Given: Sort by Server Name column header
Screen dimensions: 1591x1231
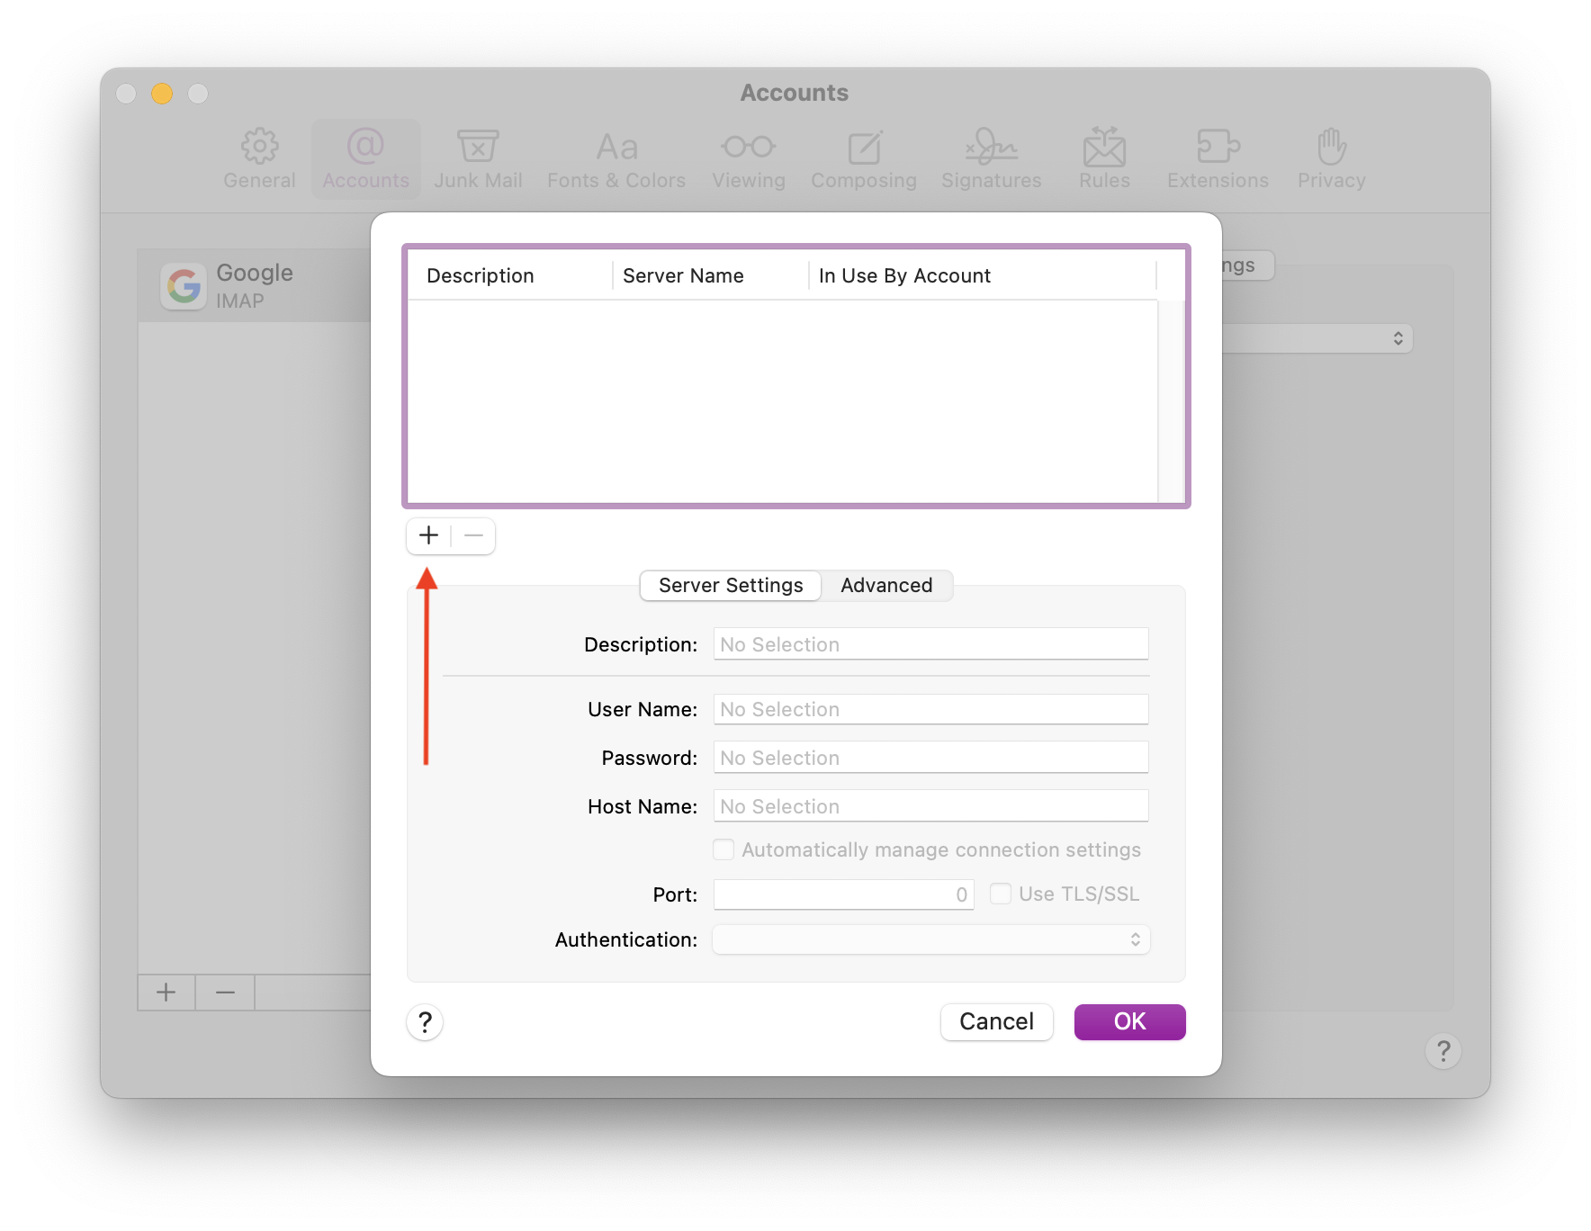Looking at the screenshot, I should [711, 275].
